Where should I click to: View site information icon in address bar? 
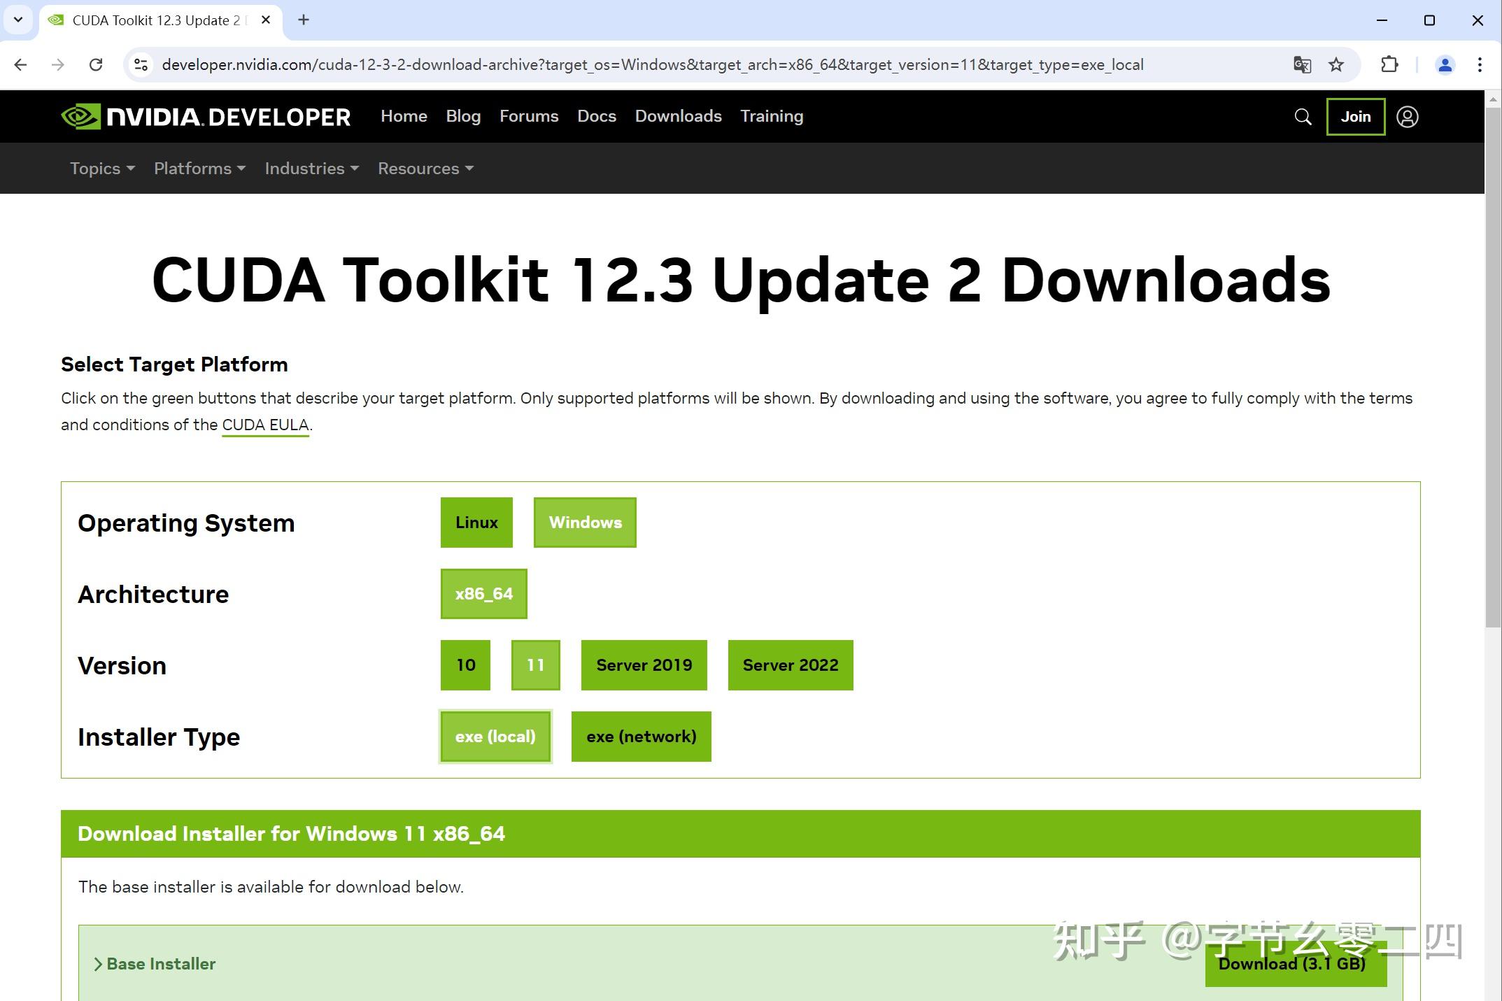tap(141, 65)
